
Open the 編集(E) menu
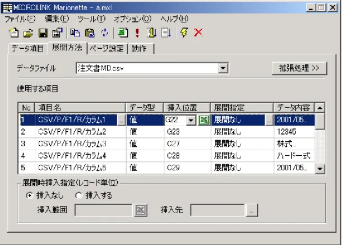click(57, 19)
